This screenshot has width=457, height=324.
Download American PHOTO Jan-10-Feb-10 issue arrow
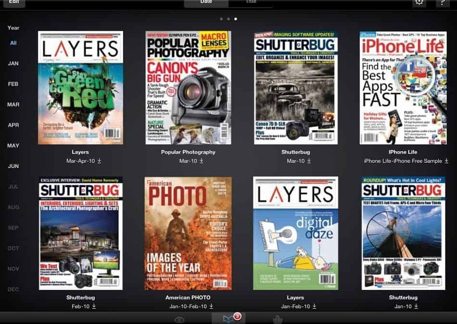(x=211, y=306)
